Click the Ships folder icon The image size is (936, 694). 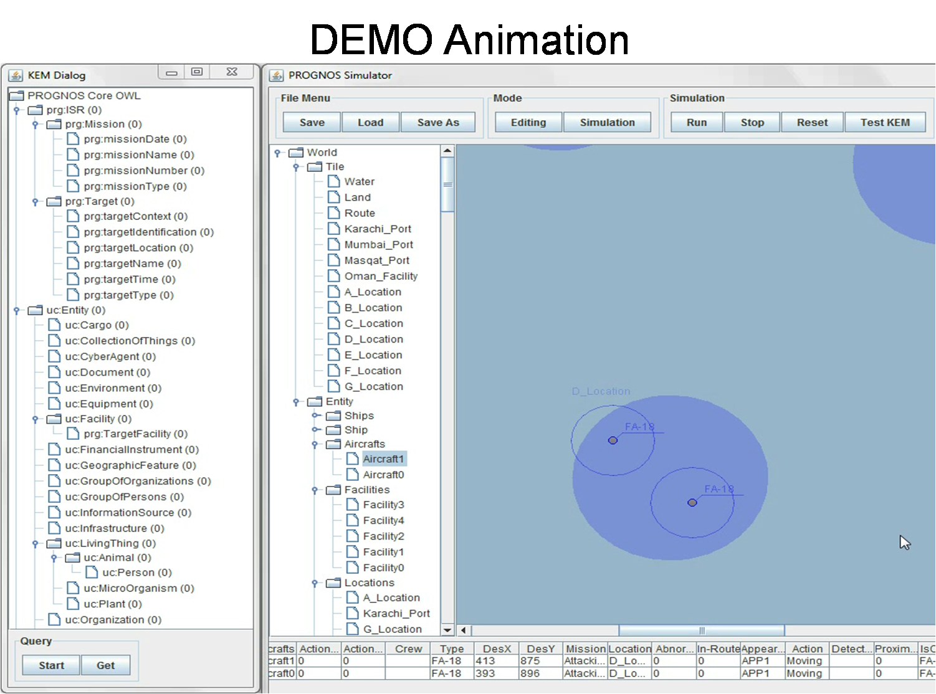click(333, 416)
